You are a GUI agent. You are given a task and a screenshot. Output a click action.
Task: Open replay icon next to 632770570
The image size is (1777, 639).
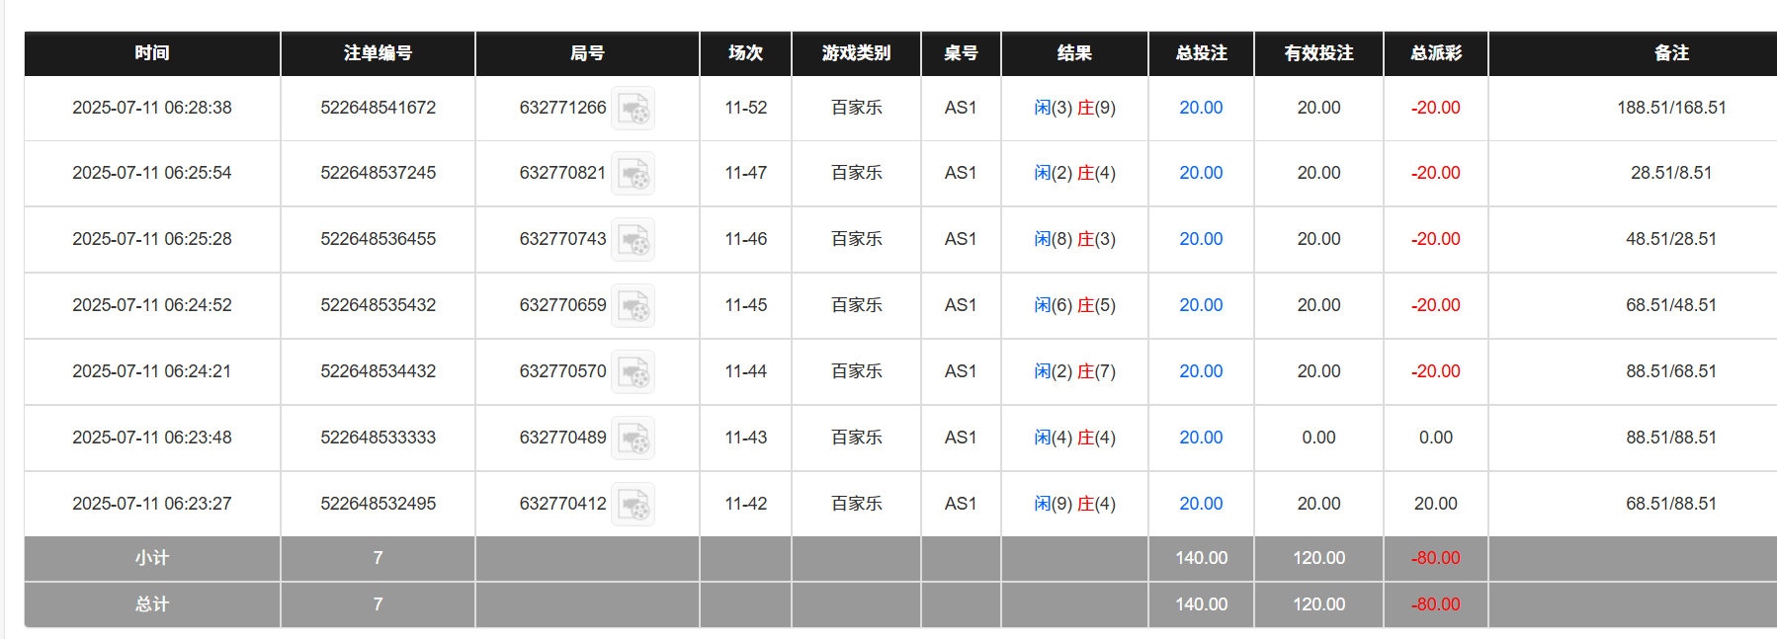pos(633,372)
